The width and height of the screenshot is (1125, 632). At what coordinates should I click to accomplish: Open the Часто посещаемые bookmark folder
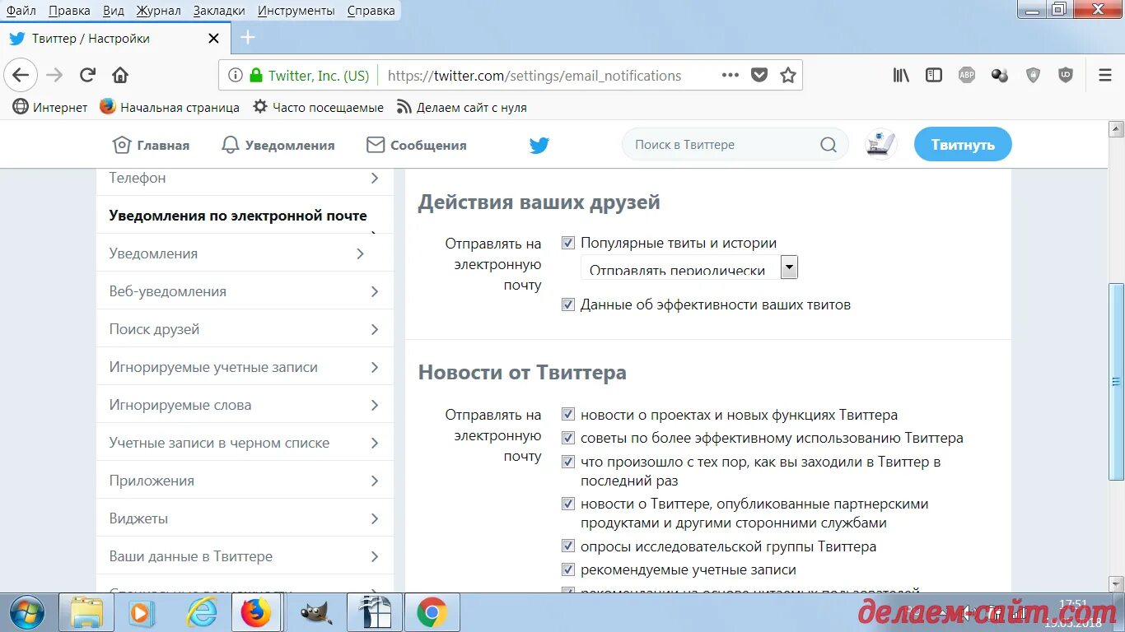tap(318, 107)
